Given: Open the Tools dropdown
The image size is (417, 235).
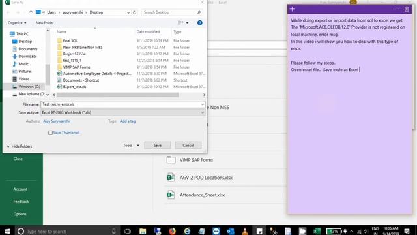Looking at the screenshot, I should coord(131,145).
